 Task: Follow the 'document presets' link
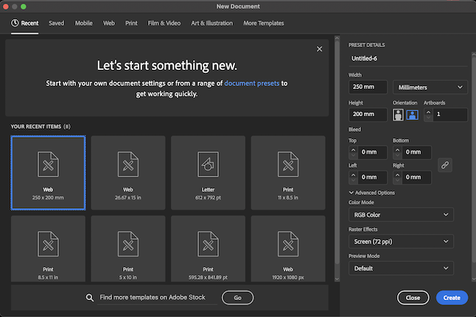click(x=252, y=83)
